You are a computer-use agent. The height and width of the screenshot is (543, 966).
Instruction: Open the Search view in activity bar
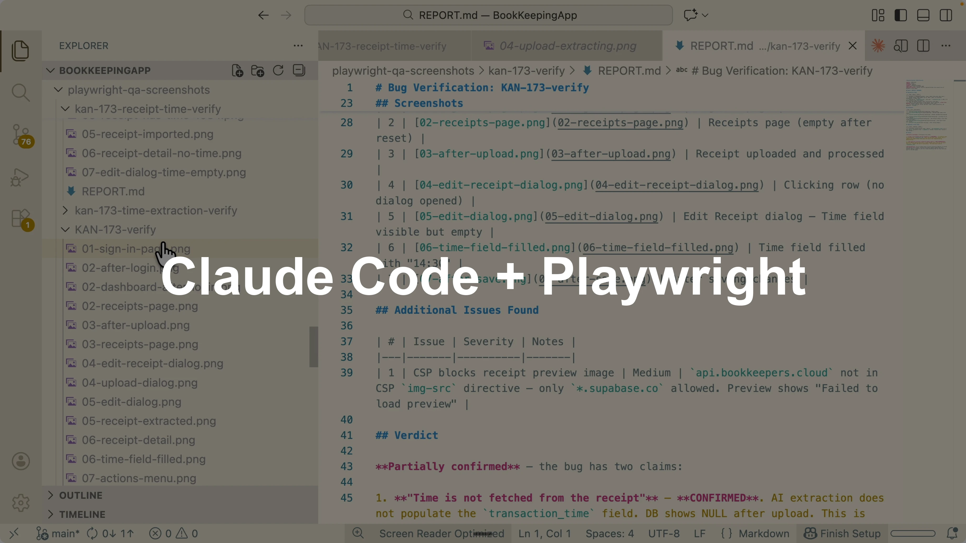coord(20,93)
